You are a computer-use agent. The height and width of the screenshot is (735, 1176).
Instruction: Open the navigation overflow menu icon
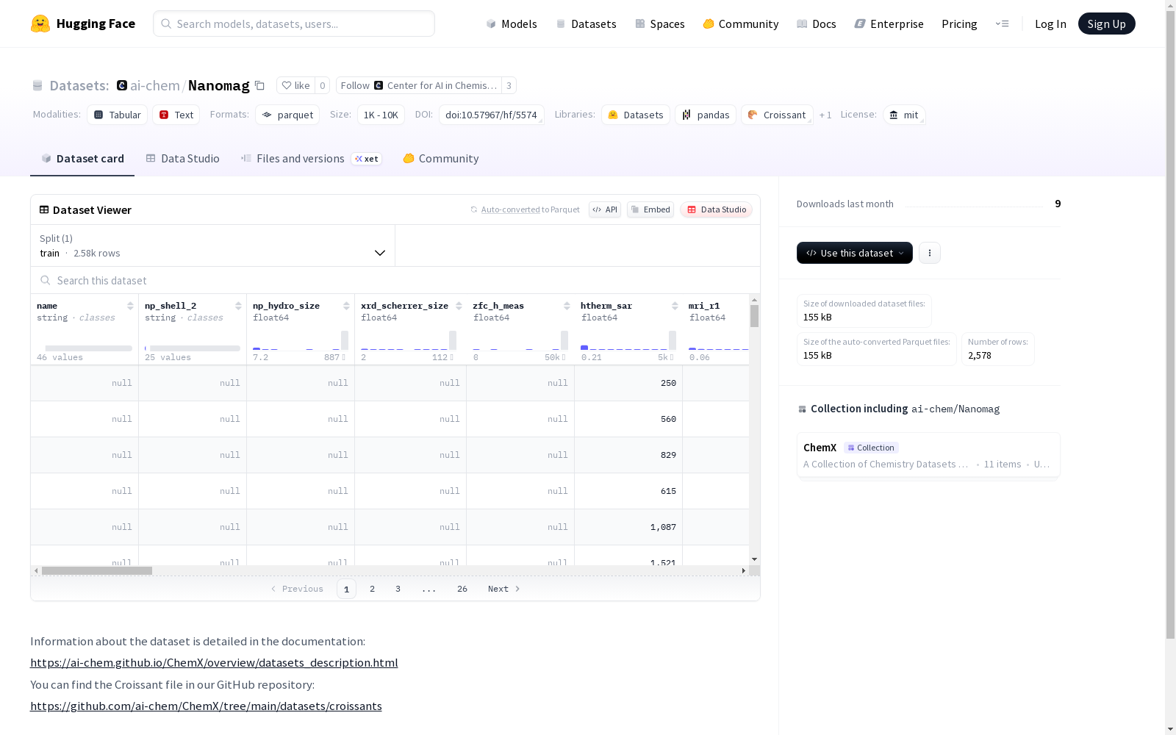(x=1003, y=24)
